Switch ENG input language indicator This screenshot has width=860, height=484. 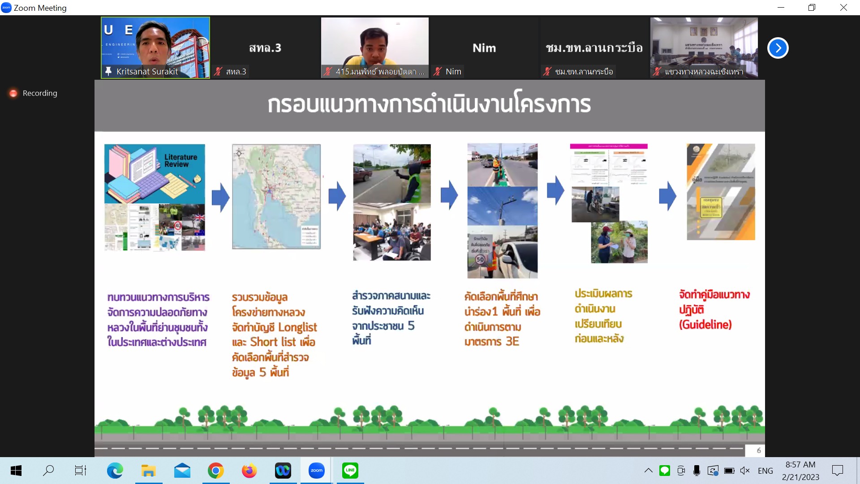pyautogui.click(x=765, y=471)
